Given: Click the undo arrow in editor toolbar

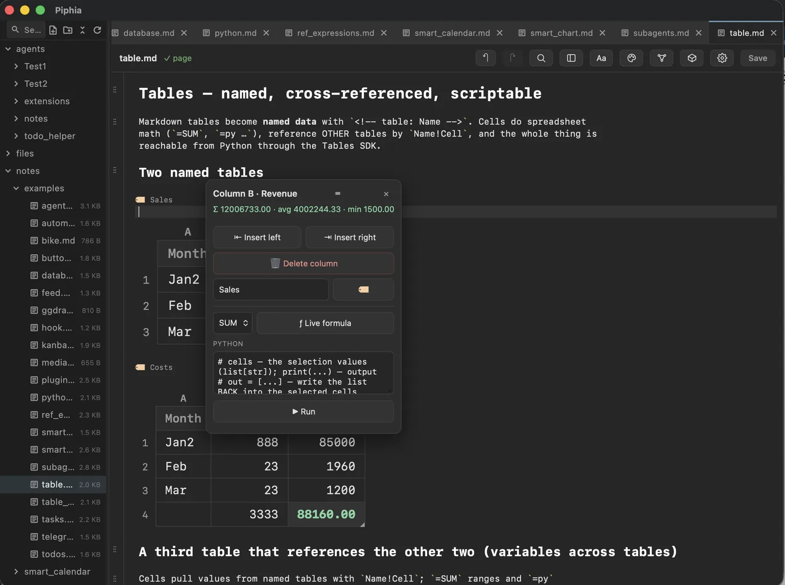Looking at the screenshot, I should [x=486, y=58].
